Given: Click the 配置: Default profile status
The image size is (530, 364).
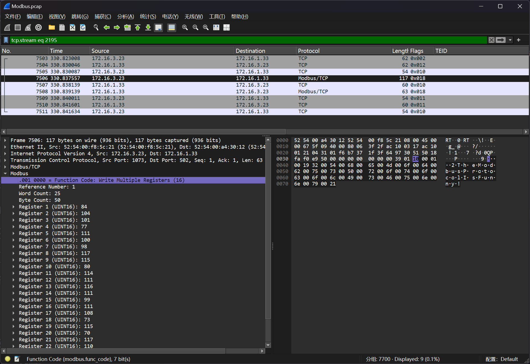Looking at the screenshot, I should pyautogui.click(x=502, y=359).
